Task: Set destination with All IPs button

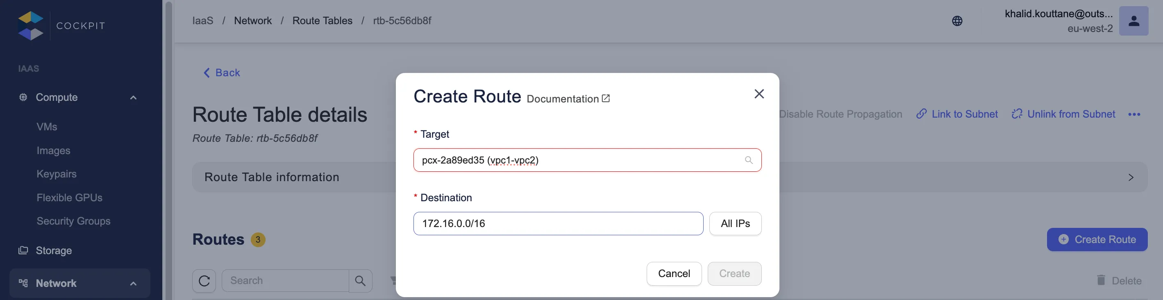Action: pyautogui.click(x=735, y=224)
